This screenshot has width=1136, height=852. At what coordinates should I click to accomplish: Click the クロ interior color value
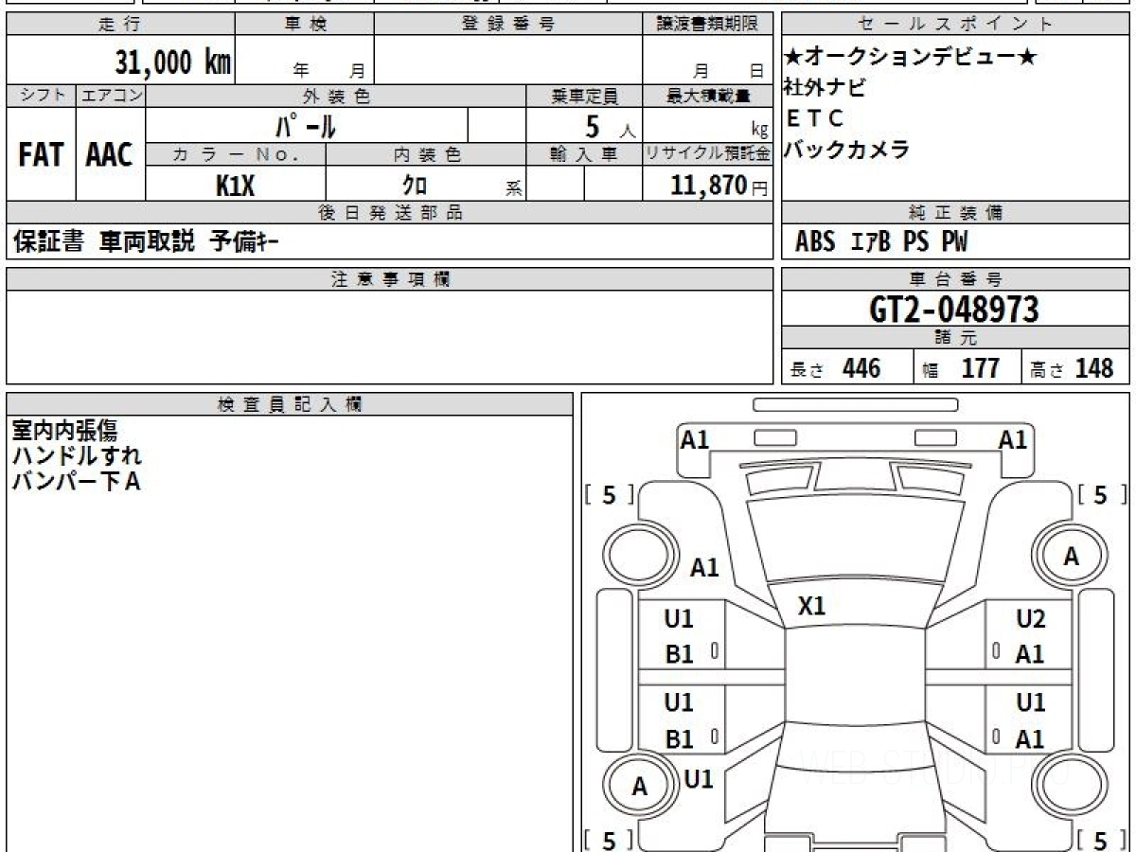[415, 186]
